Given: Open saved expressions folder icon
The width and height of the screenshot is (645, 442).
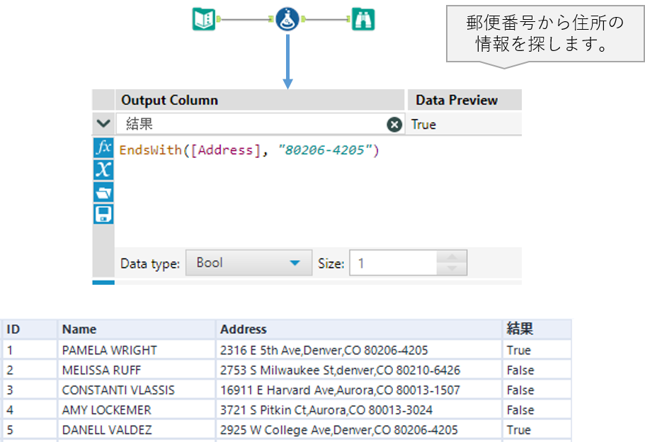Looking at the screenshot, I should 103,192.
